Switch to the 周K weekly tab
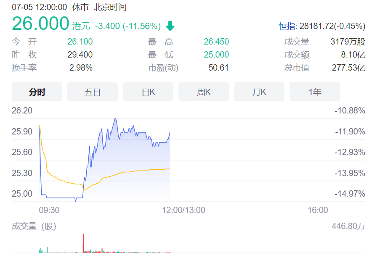Viewport: 385px width, 258px height. (x=204, y=92)
